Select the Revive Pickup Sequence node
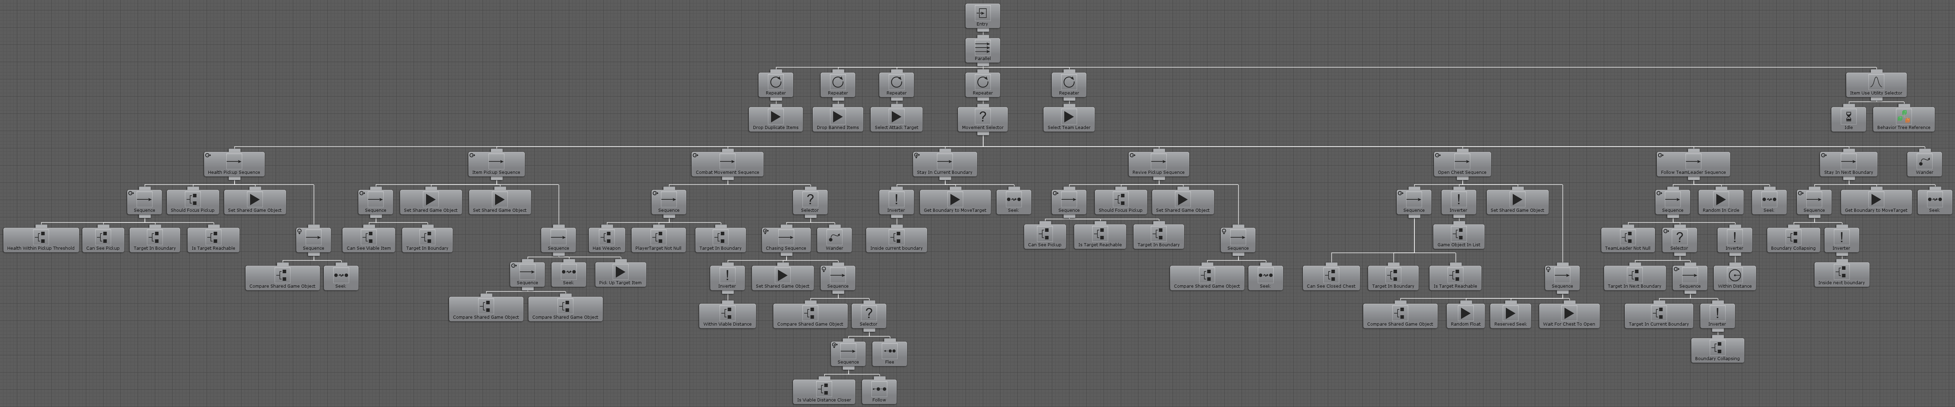Image resolution: width=1955 pixels, height=407 pixels. tap(1158, 164)
